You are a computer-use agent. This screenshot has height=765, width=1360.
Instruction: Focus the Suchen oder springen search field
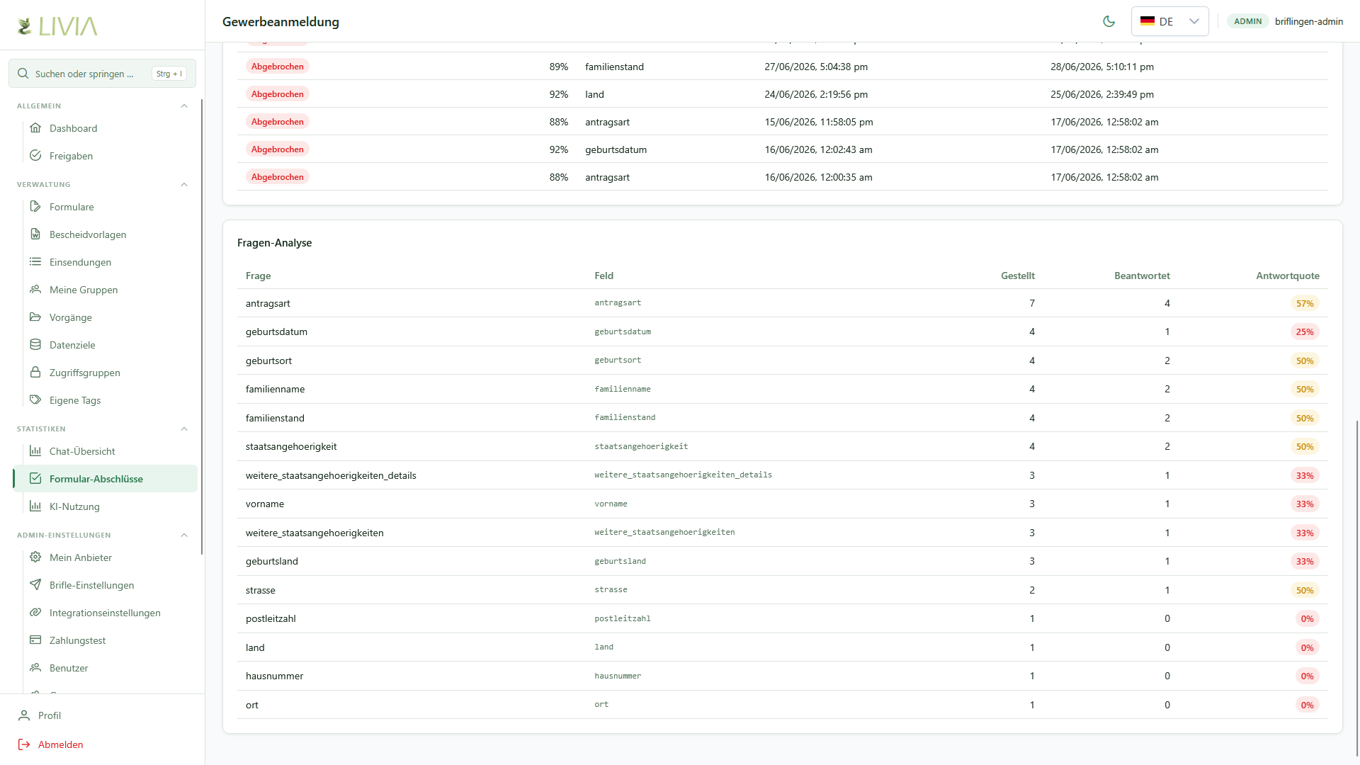point(102,74)
